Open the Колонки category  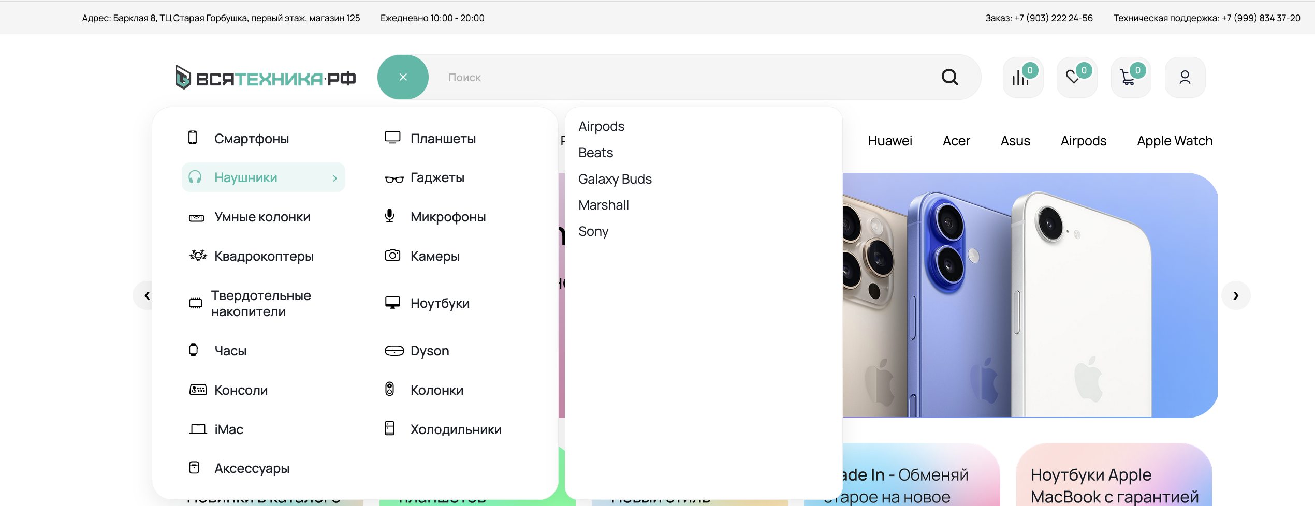437,391
